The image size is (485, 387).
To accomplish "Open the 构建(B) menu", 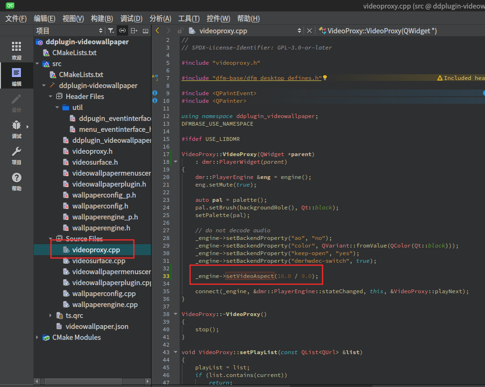I will point(102,19).
